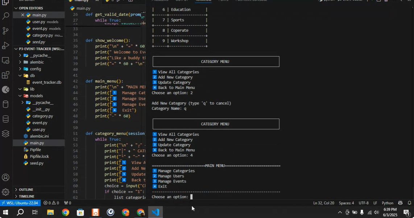Click the Copilot icon in status bar

tap(400, 203)
